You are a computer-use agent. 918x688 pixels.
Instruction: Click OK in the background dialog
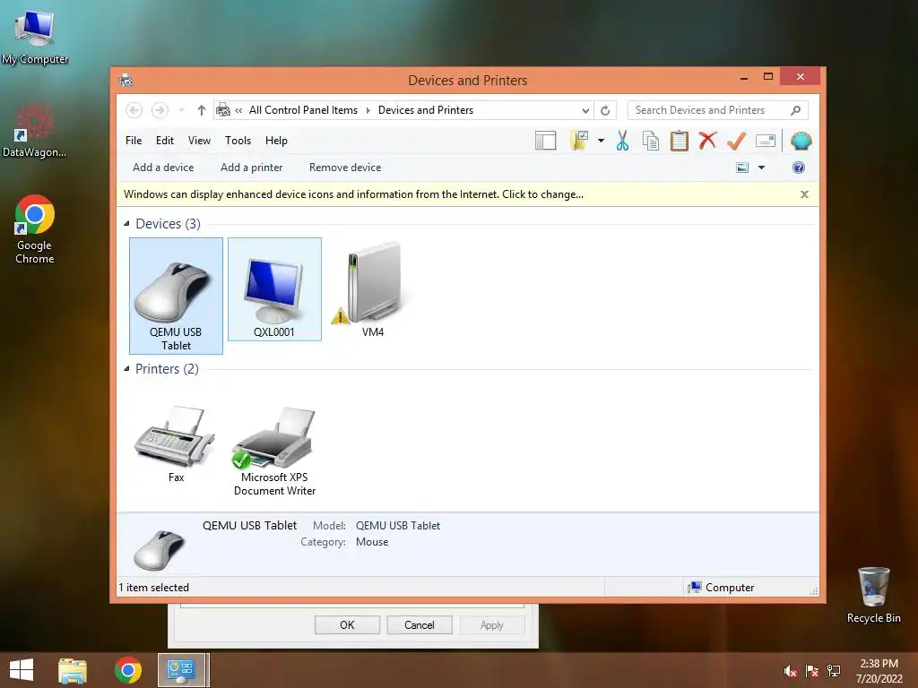point(347,624)
